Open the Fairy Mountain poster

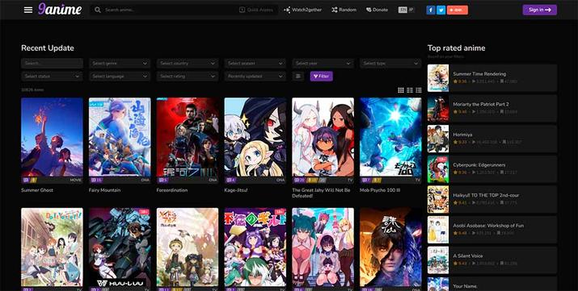click(x=120, y=137)
